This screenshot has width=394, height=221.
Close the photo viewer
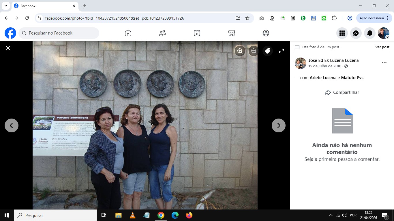(x=8, y=48)
